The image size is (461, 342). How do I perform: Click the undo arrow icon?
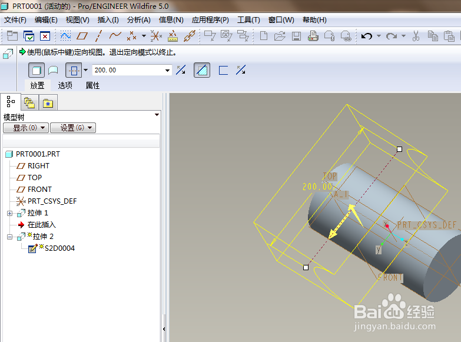point(366,36)
